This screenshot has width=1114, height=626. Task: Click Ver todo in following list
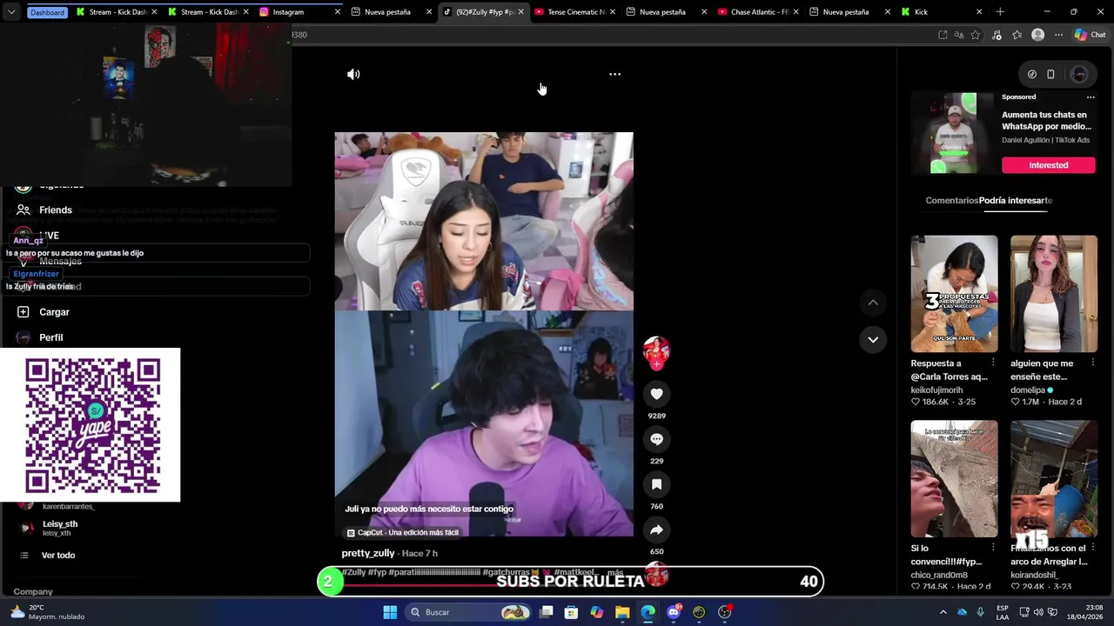58,556
